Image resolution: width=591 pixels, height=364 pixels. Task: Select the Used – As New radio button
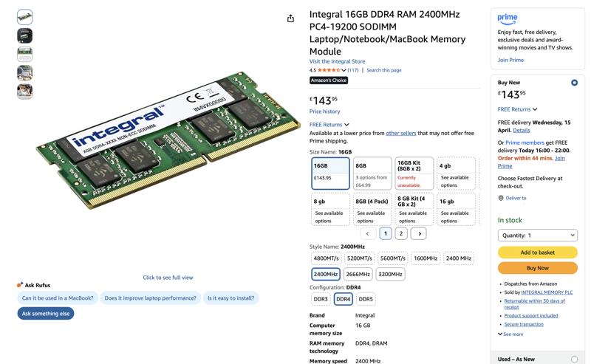tap(574, 359)
